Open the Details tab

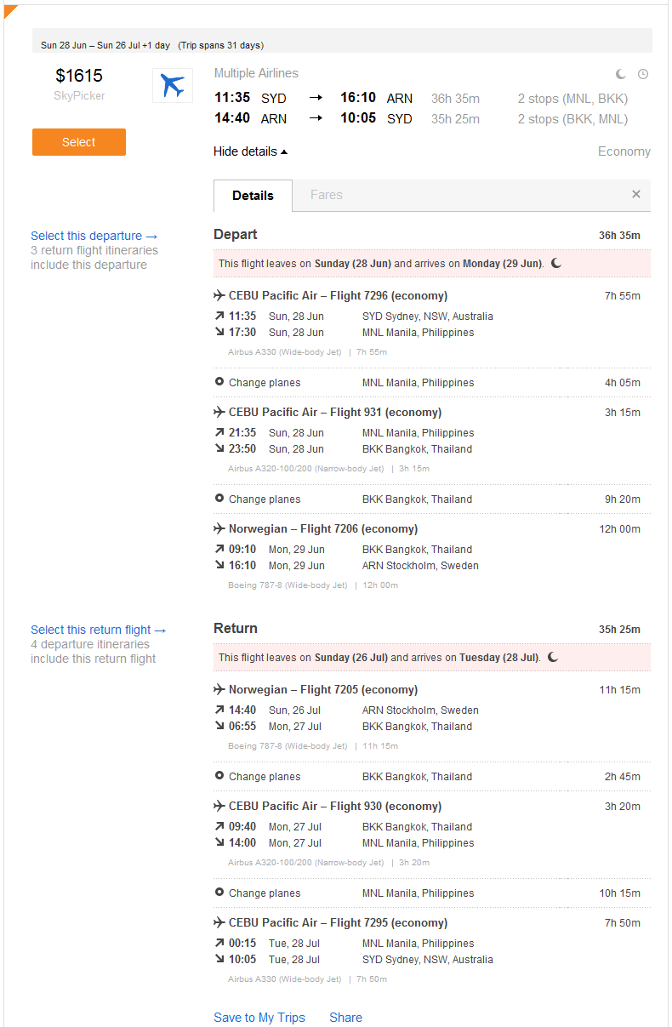click(x=253, y=196)
